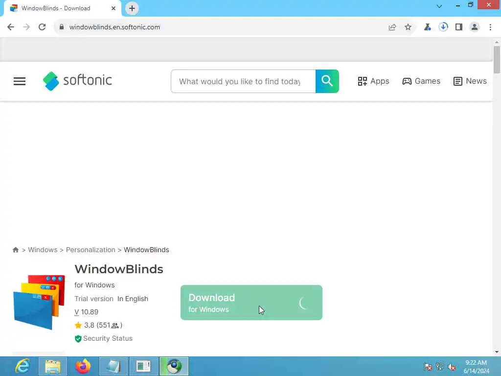The image size is (501, 376).
Task: Open the News section
Action: click(x=470, y=81)
